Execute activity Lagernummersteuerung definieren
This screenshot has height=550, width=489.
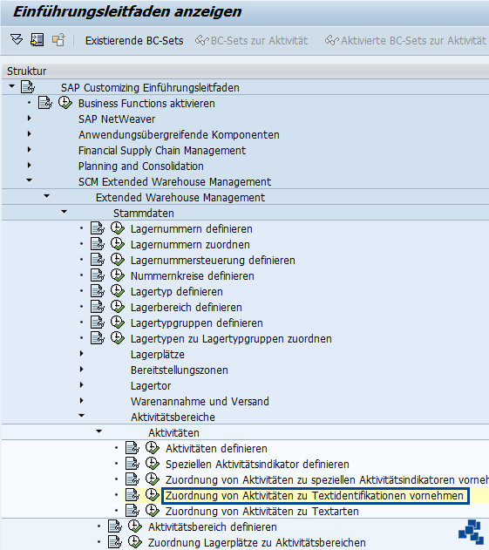point(118,260)
